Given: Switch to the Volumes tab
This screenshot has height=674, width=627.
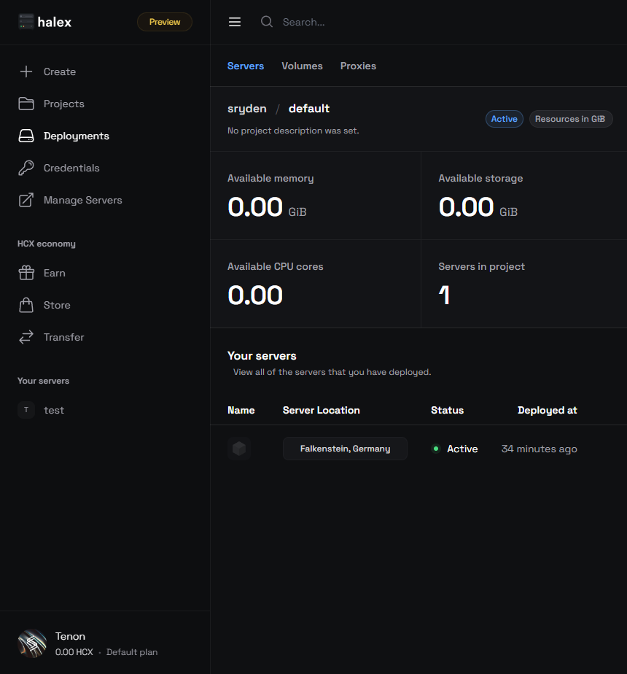Looking at the screenshot, I should [x=302, y=66].
